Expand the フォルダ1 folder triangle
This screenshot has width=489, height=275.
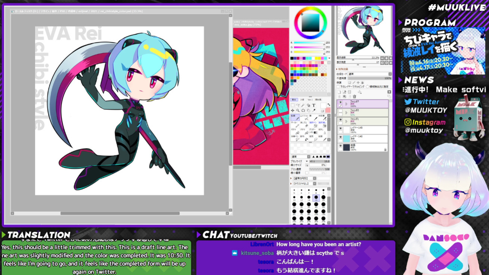click(346, 121)
